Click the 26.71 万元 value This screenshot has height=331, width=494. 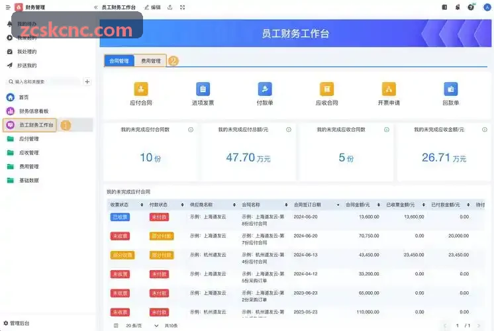(444, 158)
